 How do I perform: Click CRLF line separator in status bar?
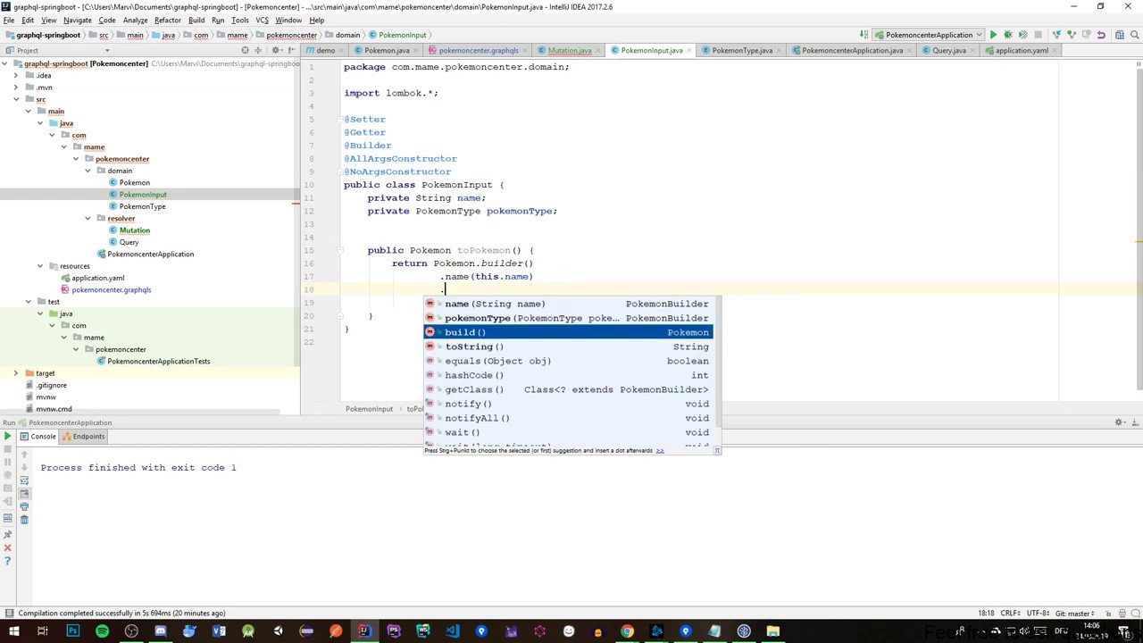click(1010, 614)
